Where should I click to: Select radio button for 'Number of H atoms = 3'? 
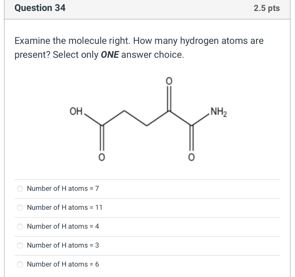[x=20, y=246]
